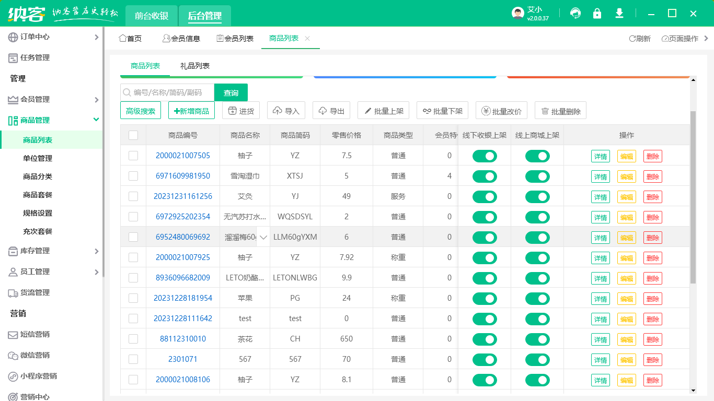
Task: Click the 会员管理 crown icon
Action: pos(13,100)
